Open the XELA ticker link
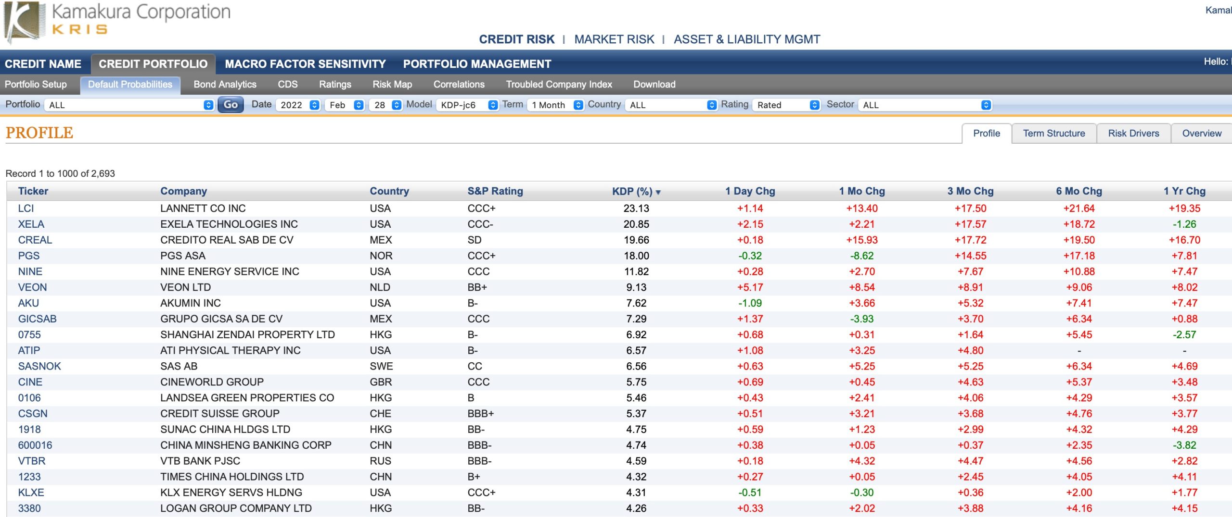This screenshot has width=1232, height=517. coord(31,224)
